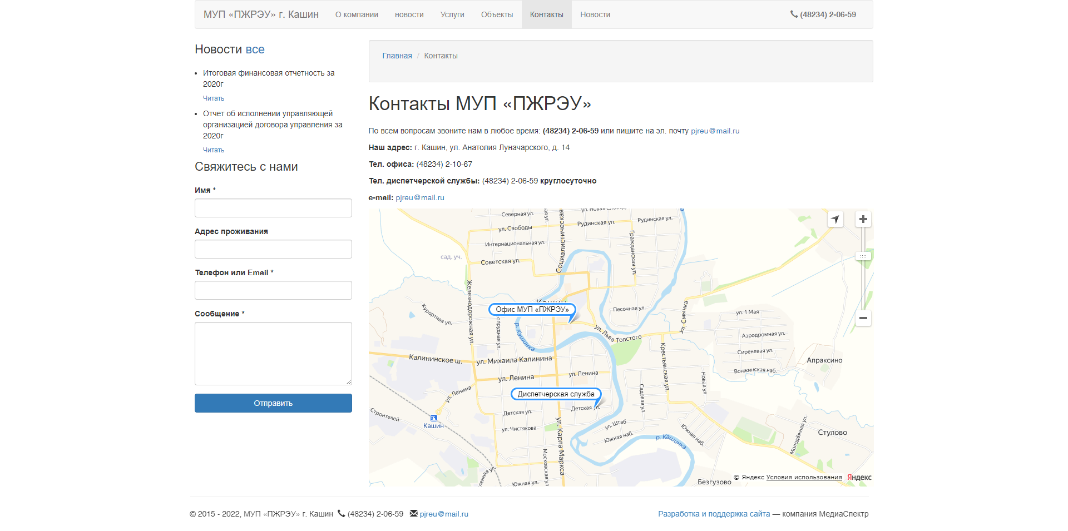The image size is (1068, 531).
Task: Click the map geolocation arrow icon
Action: pyautogui.click(x=835, y=219)
